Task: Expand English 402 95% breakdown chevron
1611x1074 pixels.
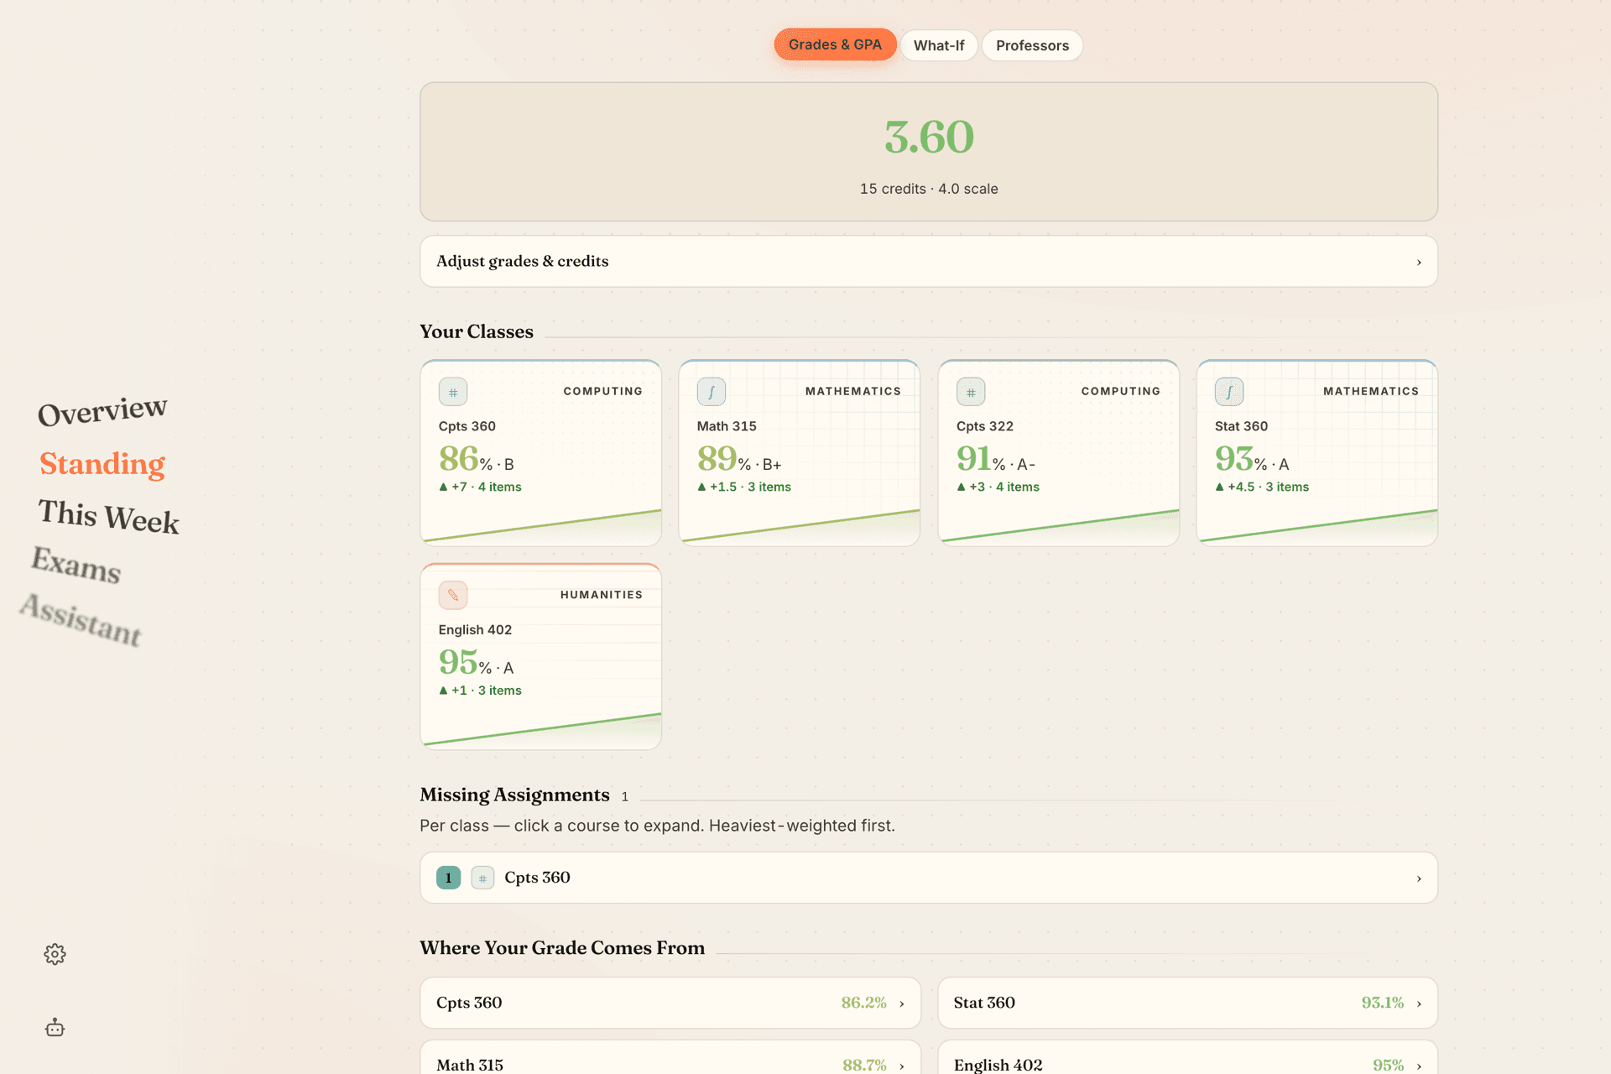Action: (x=1419, y=1066)
